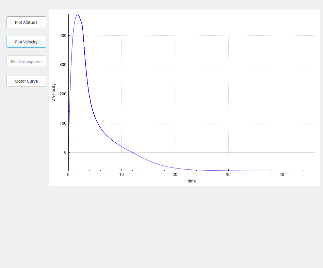Click the flat curve tail near time 30
323x268 pixels.
click(228, 170)
